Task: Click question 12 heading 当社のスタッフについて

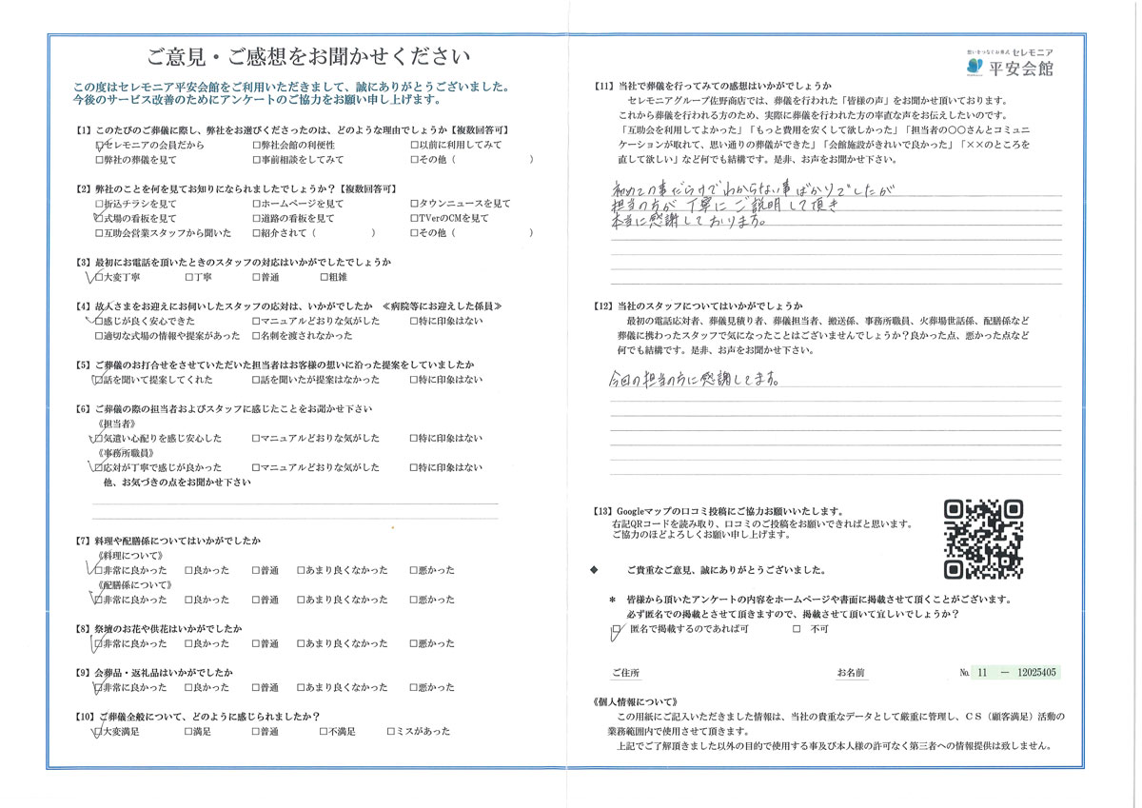Action: tap(699, 305)
